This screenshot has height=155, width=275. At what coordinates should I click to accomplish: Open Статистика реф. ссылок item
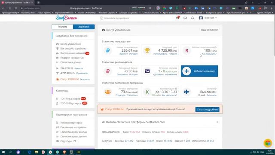(73, 136)
